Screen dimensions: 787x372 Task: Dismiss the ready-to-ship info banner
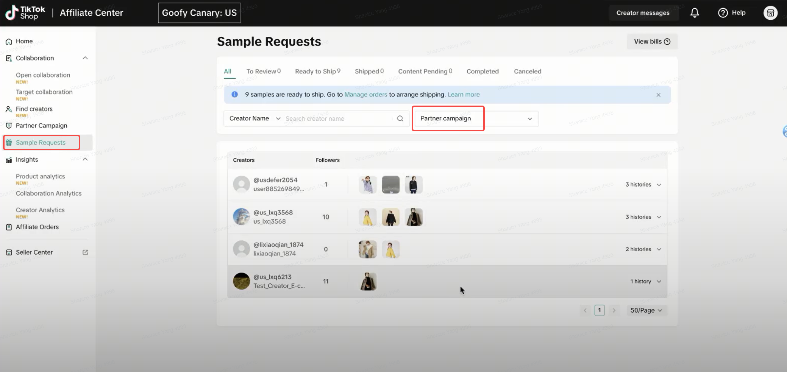pyautogui.click(x=658, y=95)
